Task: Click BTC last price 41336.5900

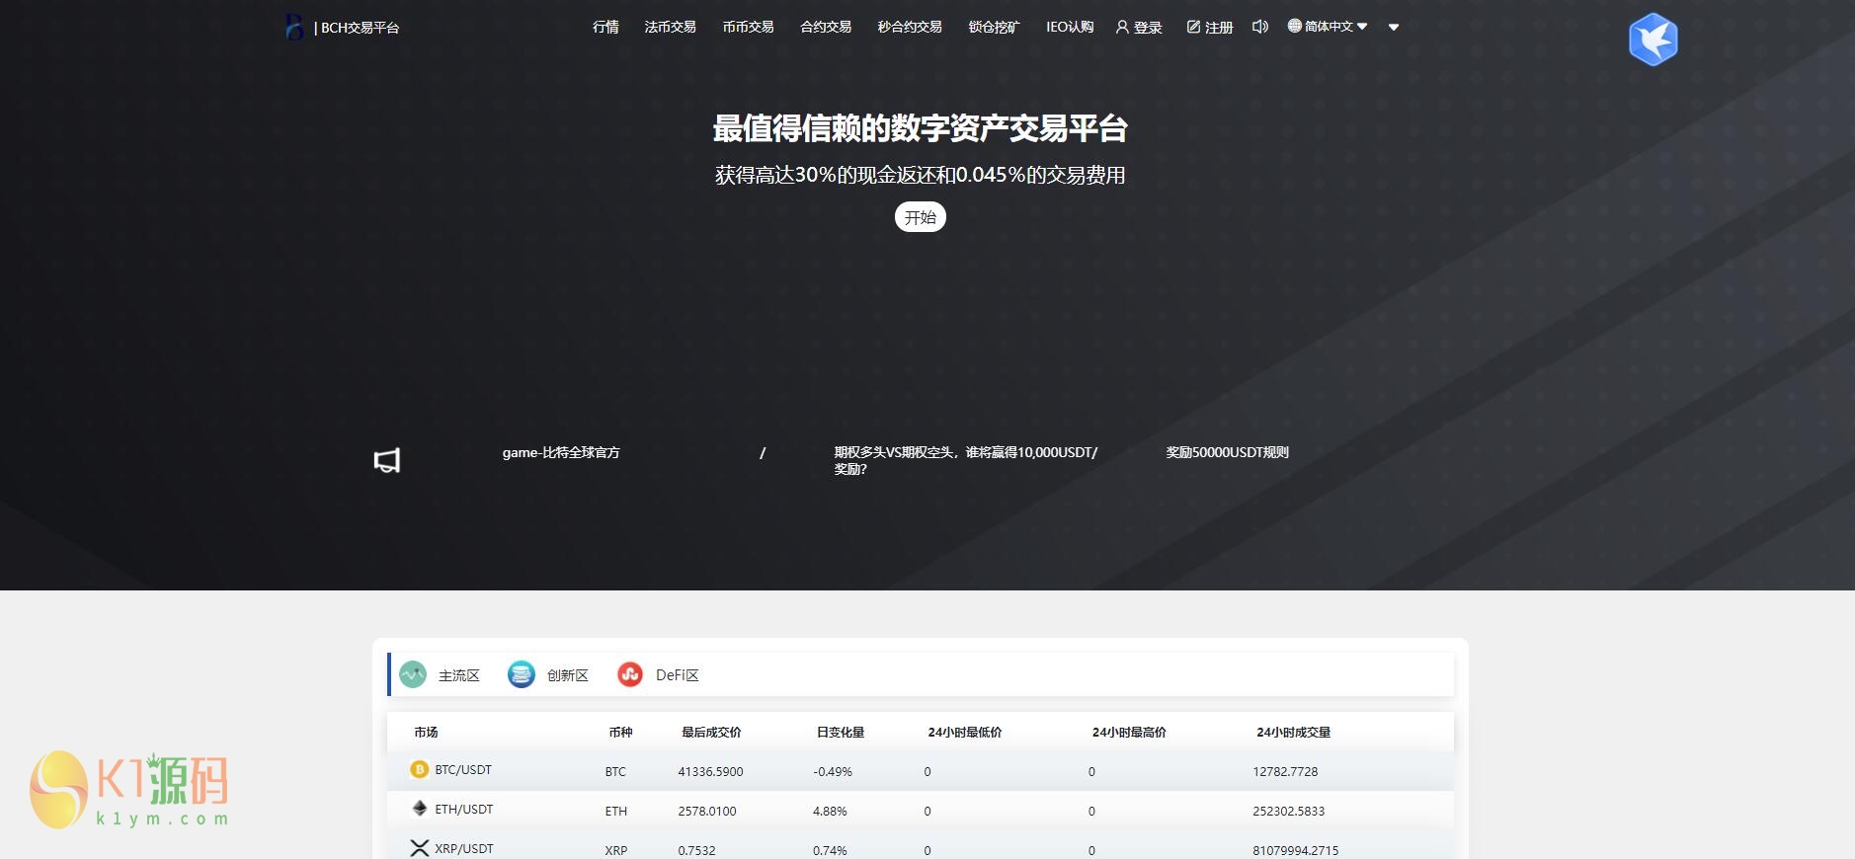Action: point(710,771)
